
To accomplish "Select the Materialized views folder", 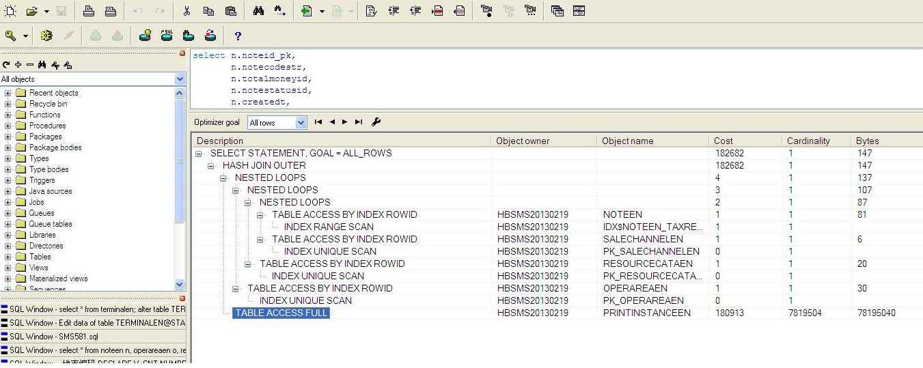I will pyautogui.click(x=58, y=279).
